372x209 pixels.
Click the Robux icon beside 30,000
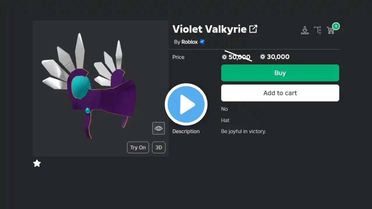point(263,57)
